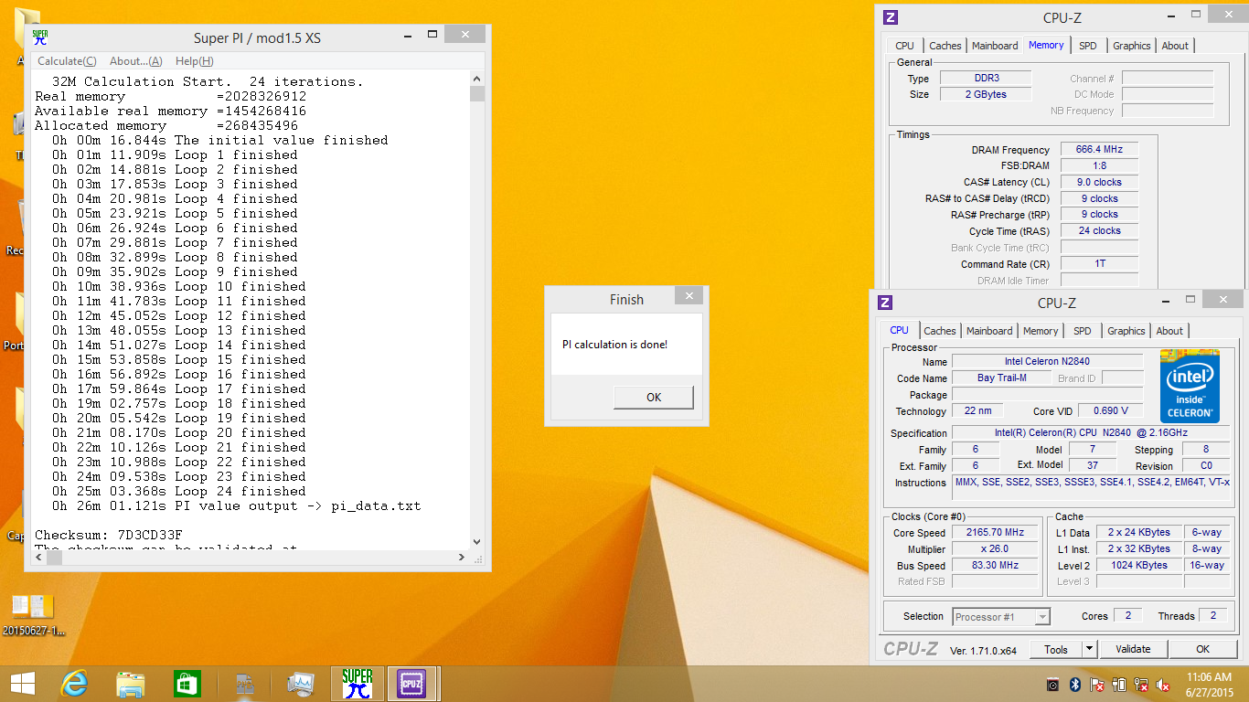Click OK button in CPU-Z window
The image size is (1249, 702).
[x=1202, y=649]
